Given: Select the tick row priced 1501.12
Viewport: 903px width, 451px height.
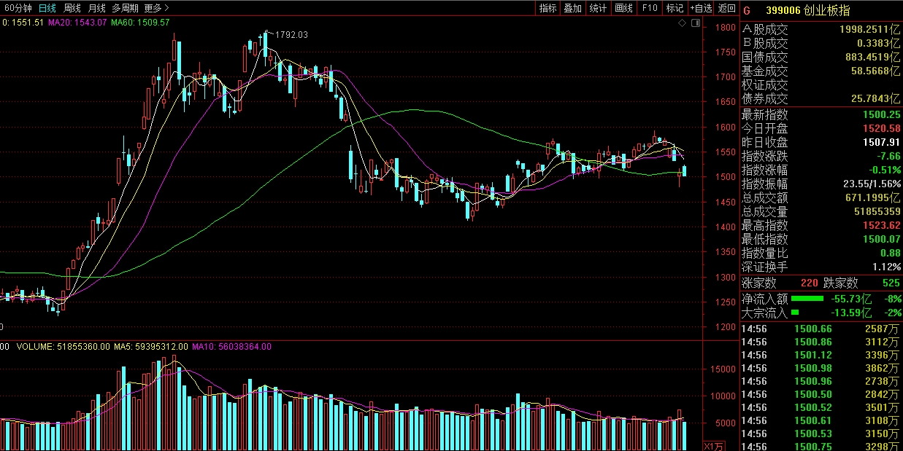Looking at the screenshot, I should click(x=821, y=355).
